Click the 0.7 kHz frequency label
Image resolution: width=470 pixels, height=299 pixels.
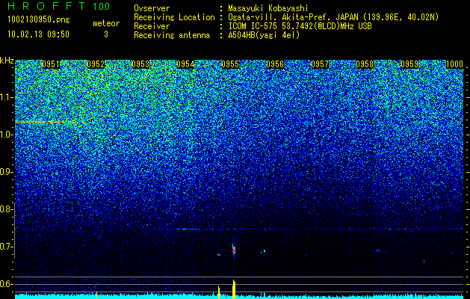[6, 247]
